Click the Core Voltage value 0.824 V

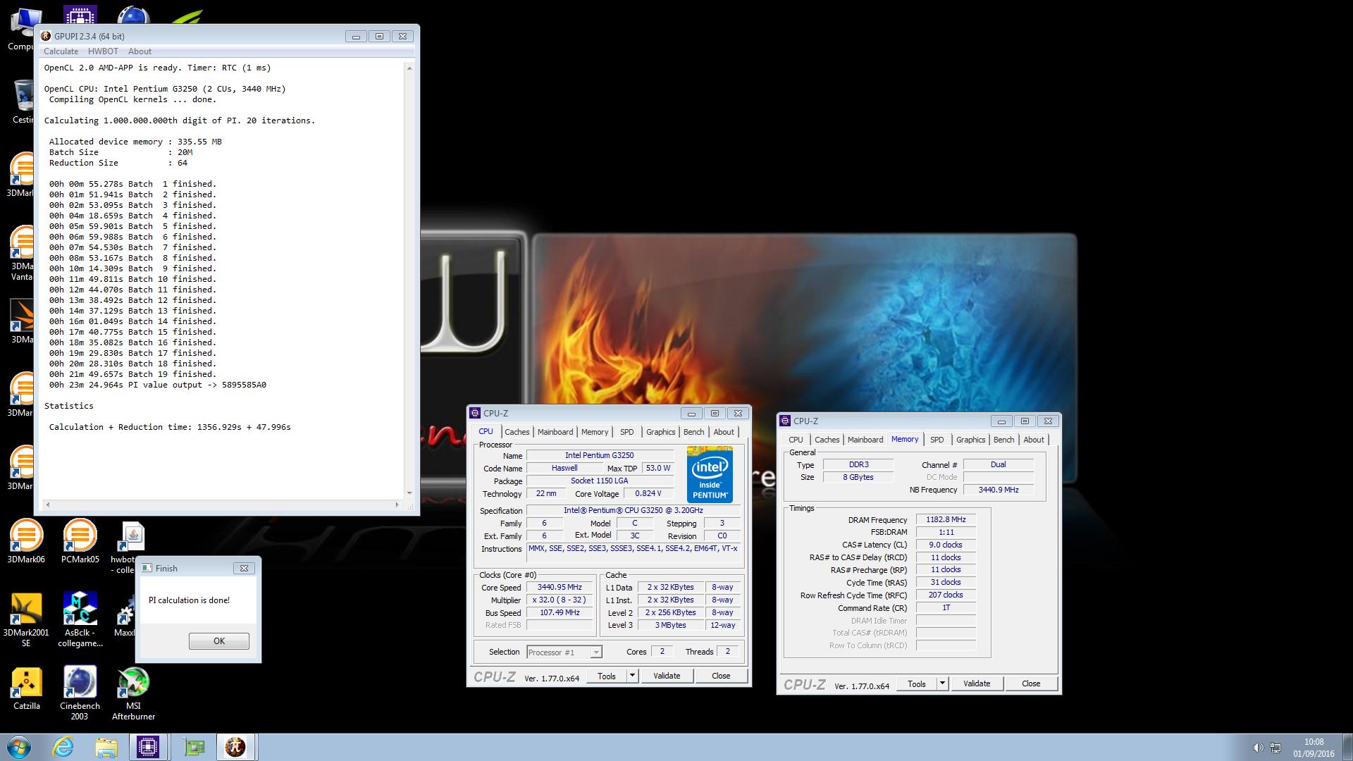[x=648, y=493]
